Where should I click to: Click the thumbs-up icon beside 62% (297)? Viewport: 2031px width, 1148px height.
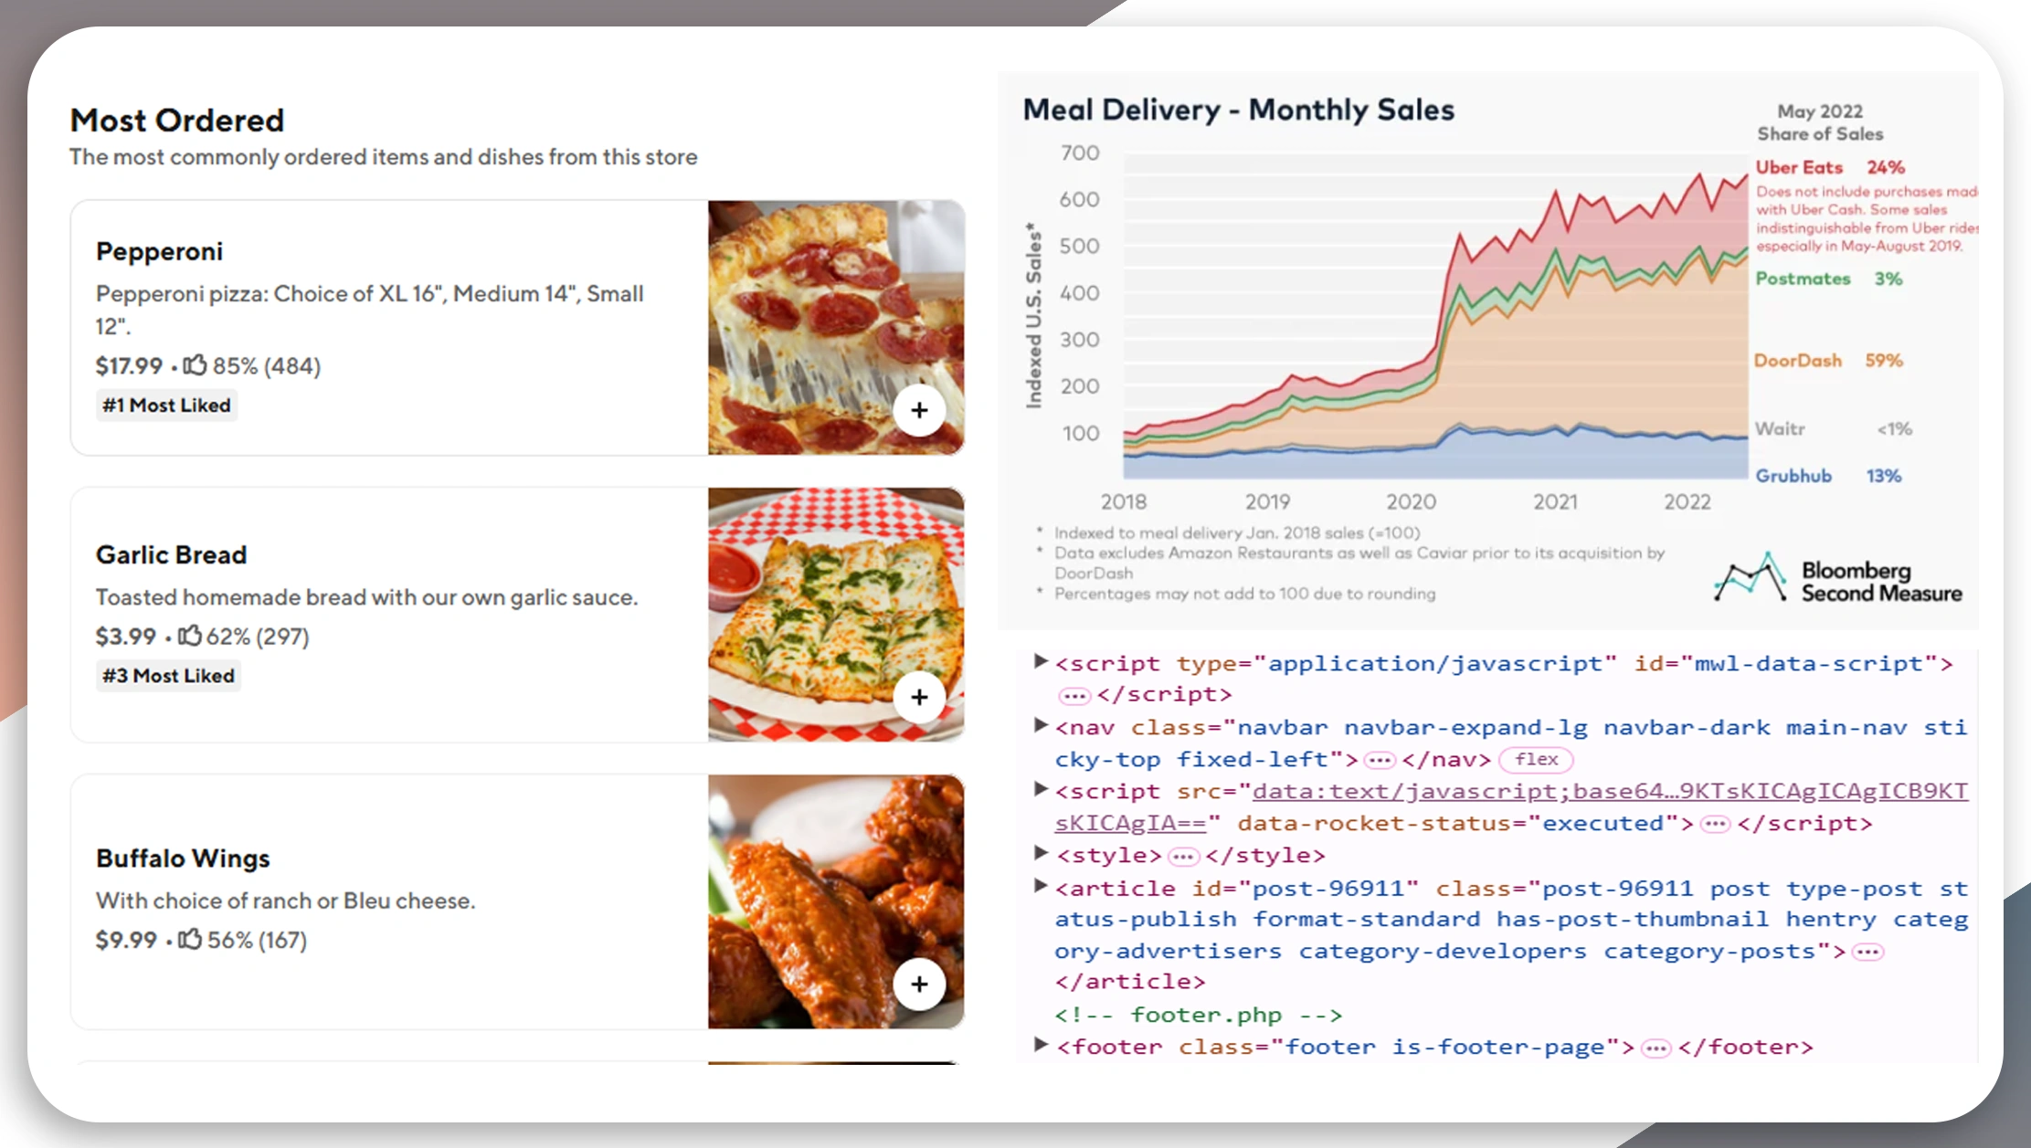click(x=189, y=635)
